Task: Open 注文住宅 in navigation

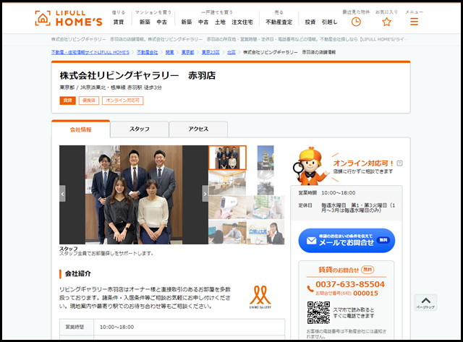Action: (242, 22)
